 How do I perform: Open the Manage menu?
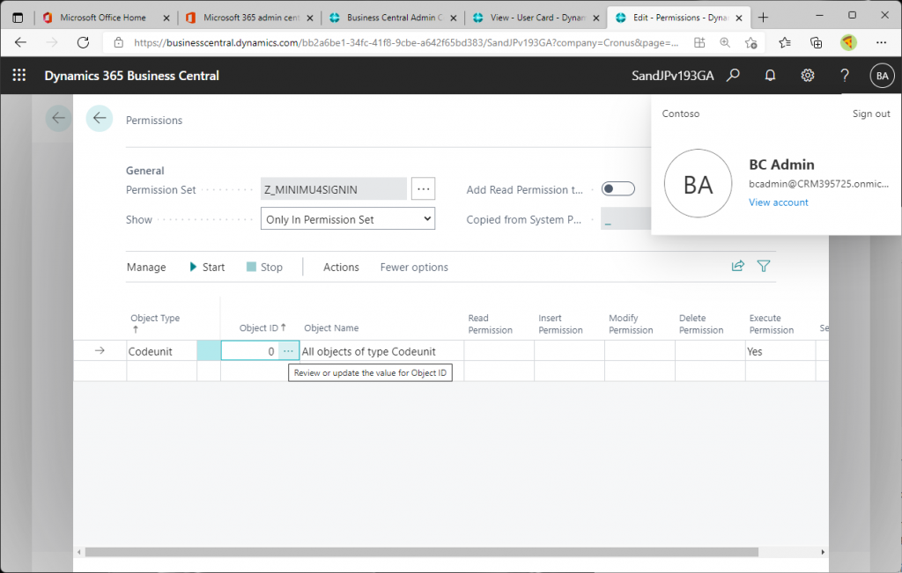coord(146,267)
